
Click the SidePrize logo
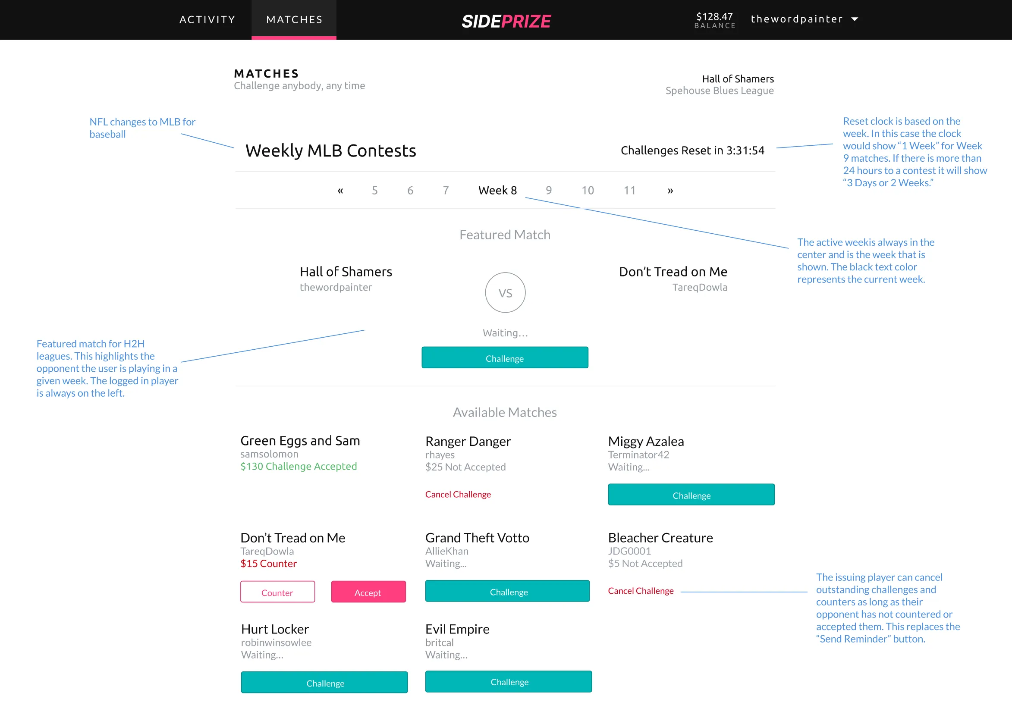click(x=506, y=21)
